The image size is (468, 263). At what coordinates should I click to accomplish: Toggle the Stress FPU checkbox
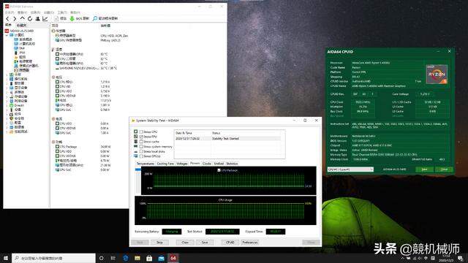click(141, 137)
